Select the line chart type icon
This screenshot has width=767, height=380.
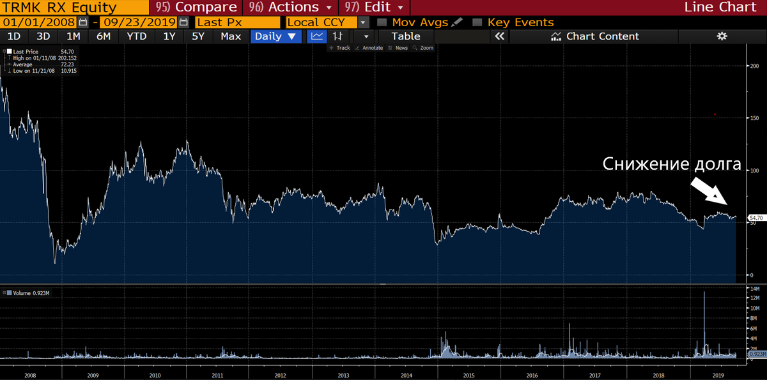coord(316,36)
